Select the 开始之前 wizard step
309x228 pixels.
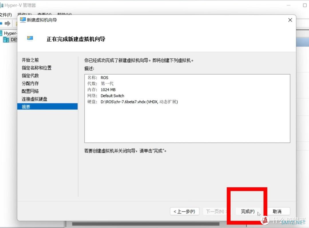30,60
